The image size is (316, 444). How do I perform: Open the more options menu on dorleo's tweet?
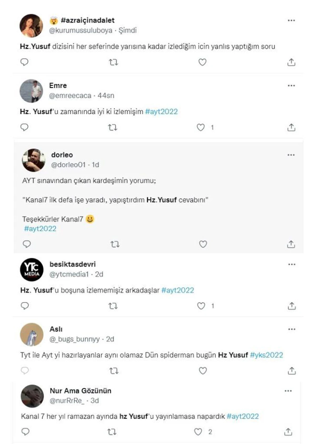291,155
